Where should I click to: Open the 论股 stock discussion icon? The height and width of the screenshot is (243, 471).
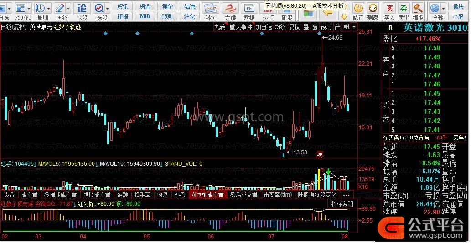click(82, 8)
